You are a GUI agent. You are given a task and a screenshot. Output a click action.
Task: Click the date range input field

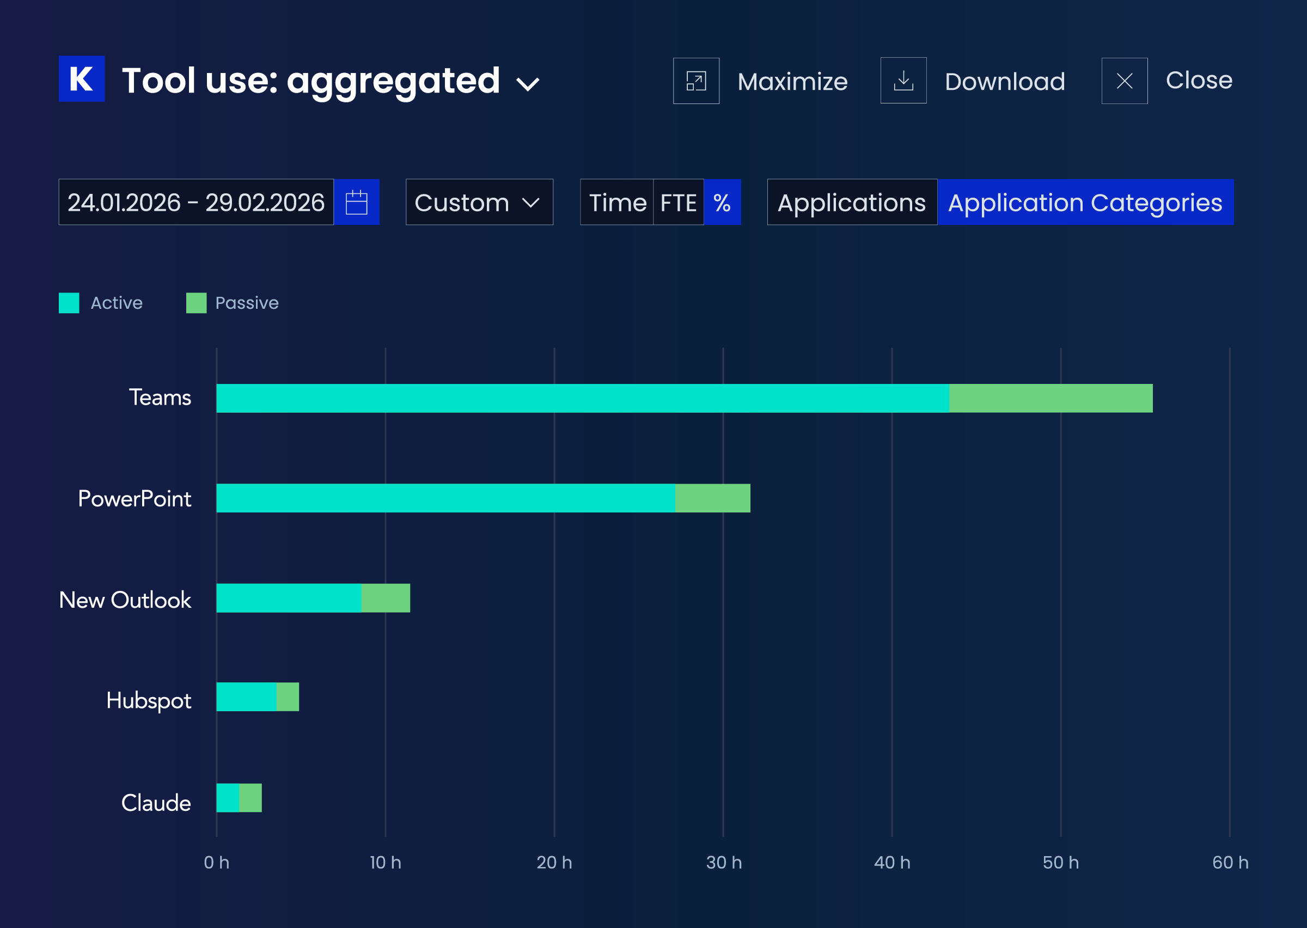tap(196, 202)
